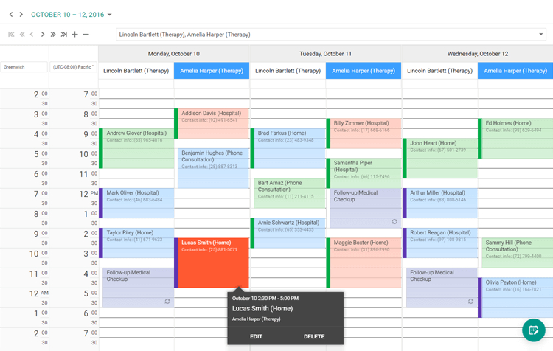Click EDIT in the Lucas Smith tooltip
Viewport: 553px width, 351px height.
[x=256, y=336]
